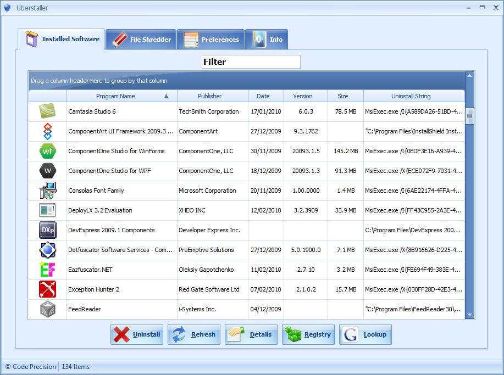
Task: Switch to the File Shredder tab
Action: coord(141,40)
